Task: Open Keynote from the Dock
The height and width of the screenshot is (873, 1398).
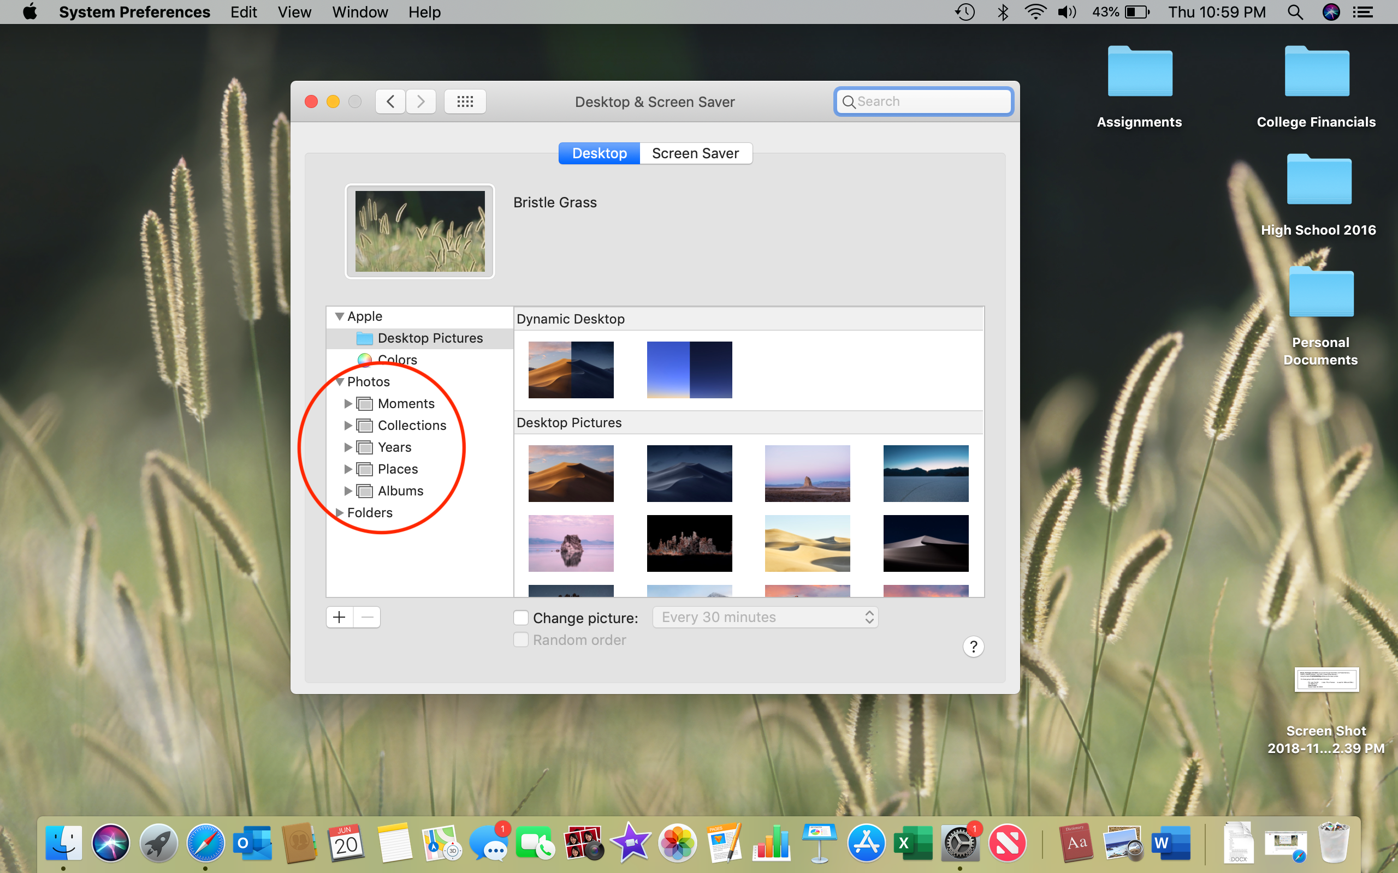Action: 819,843
